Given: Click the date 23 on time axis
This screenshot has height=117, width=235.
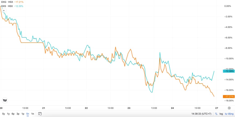Looking at the screenshot, I should pos(129,108).
